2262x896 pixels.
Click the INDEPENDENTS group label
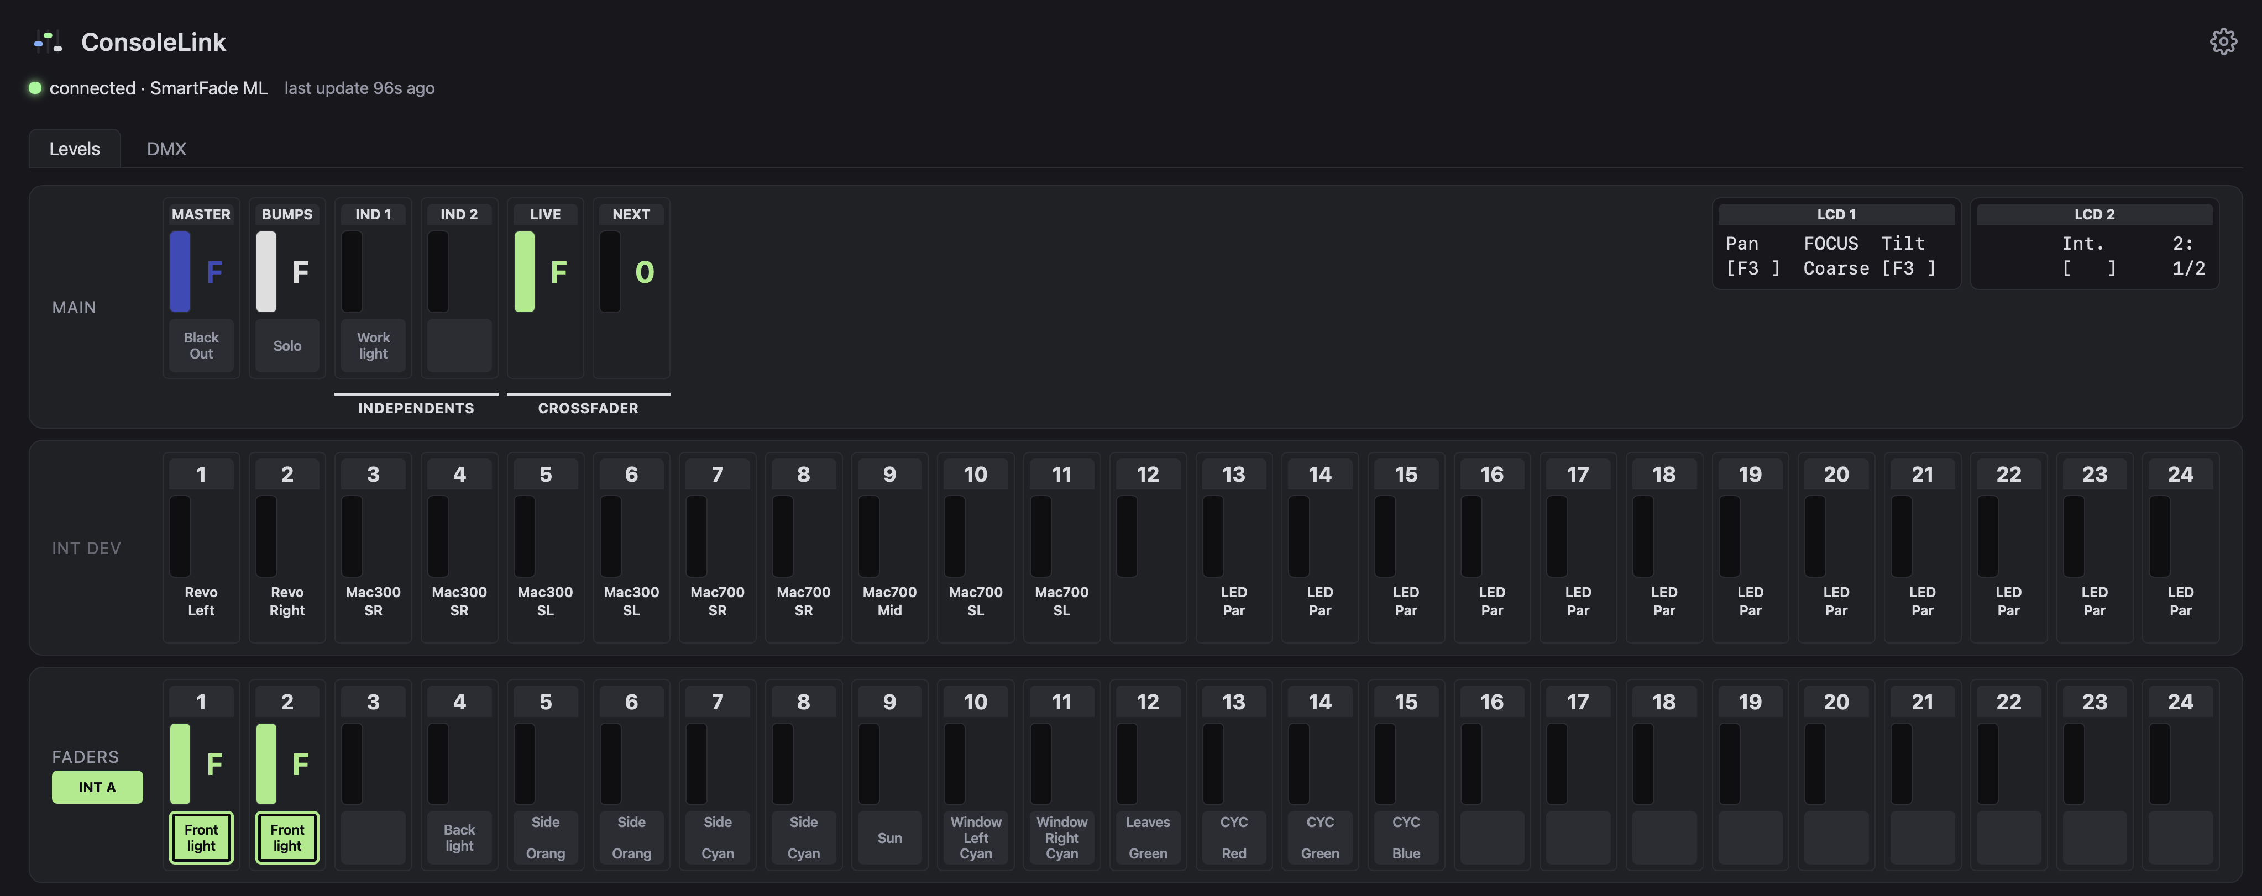click(x=416, y=408)
